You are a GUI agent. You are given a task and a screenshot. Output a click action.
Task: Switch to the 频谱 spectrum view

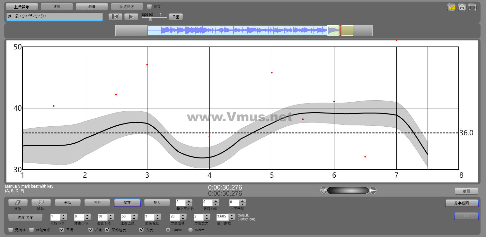pyautogui.click(x=92, y=6)
